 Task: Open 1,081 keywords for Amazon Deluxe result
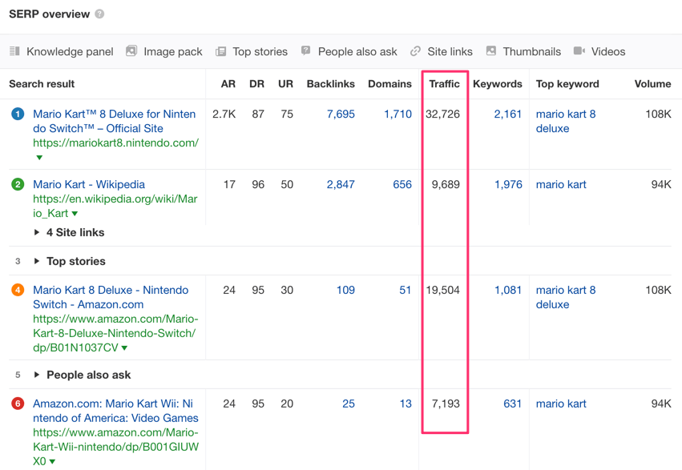[x=508, y=290]
